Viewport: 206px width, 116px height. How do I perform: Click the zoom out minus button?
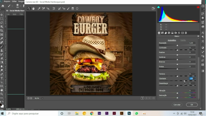point(28,98)
